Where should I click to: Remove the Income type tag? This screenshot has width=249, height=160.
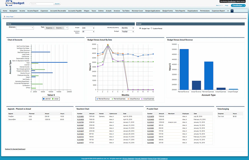[x=63, y=28]
